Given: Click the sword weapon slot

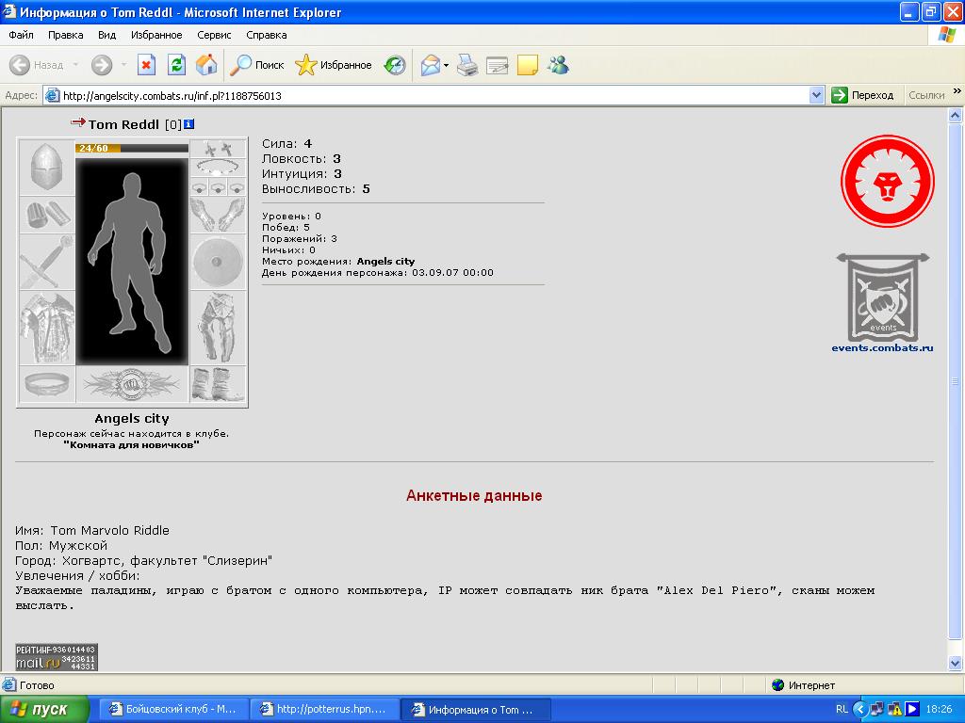Looking at the screenshot, I should [47, 262].
